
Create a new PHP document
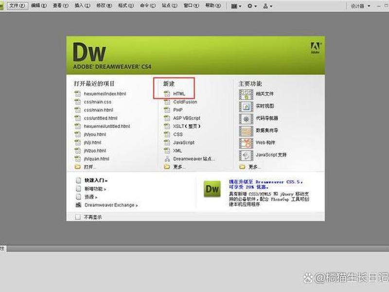pyautogui.click(x=178, y=110)
